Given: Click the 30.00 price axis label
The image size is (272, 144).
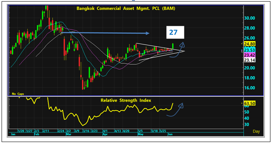Looking at the screenshot, I should [250, 18].
